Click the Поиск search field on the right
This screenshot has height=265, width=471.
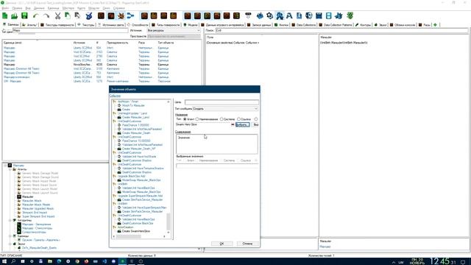(341, 30)
